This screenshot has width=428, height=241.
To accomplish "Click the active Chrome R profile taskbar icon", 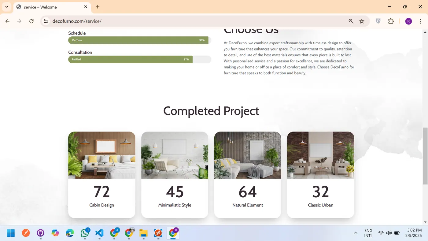I will click(173, 233).
